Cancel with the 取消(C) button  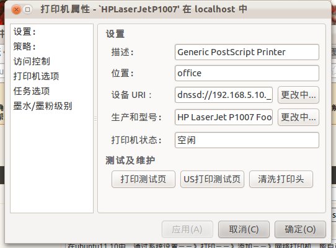(x=244, y=229)
